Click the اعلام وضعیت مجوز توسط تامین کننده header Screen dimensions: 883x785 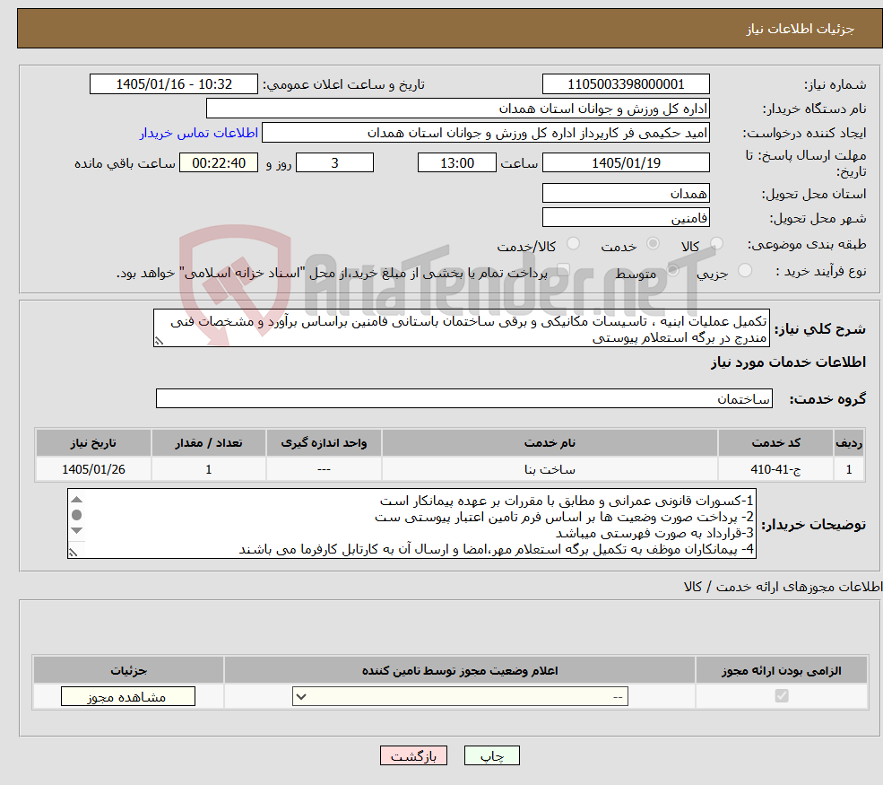pos(460,670)
